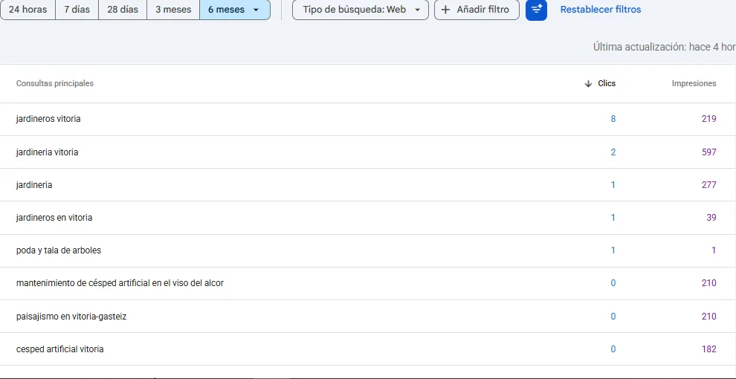Screen dimensions: 736x379
Task: Open the query cesped artificial vitoria
Action: coord(59,349)
